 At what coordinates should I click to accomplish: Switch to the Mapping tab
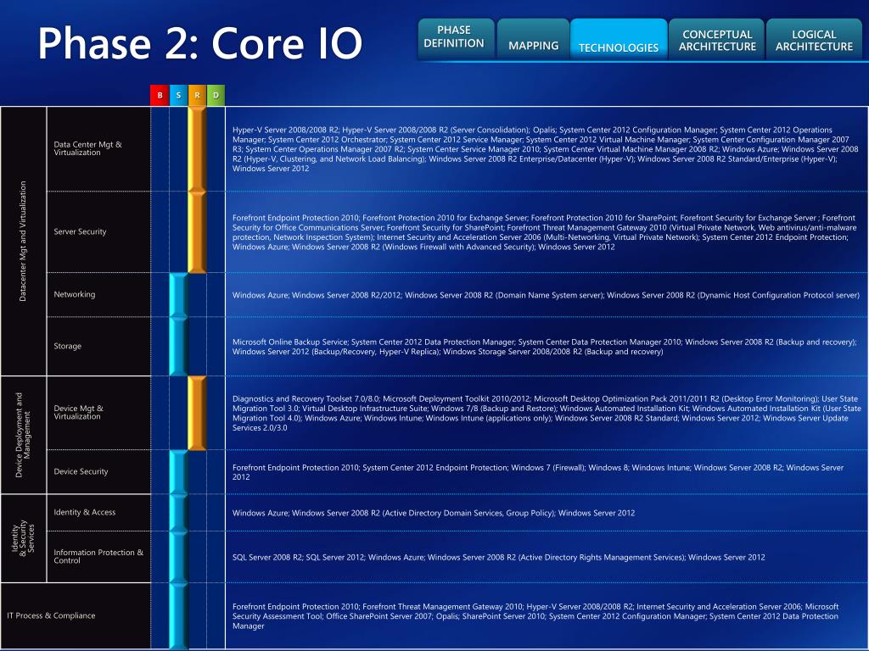click(x=533, y=39)
